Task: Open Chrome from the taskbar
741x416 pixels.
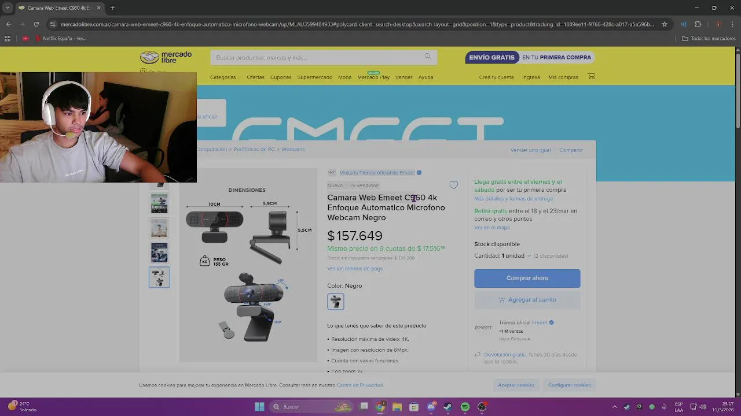Action: (380, 407)
